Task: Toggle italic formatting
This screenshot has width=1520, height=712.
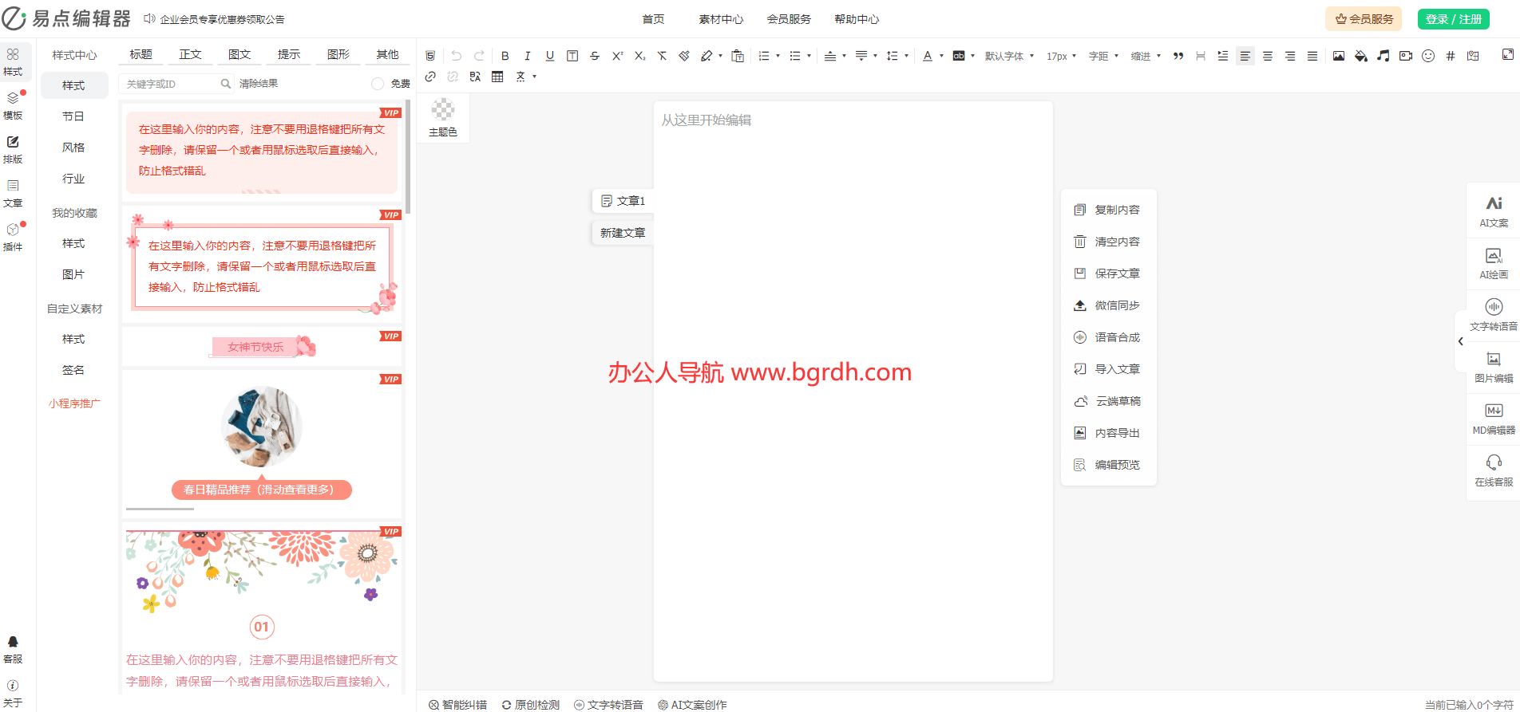Action: pos(527,56)
